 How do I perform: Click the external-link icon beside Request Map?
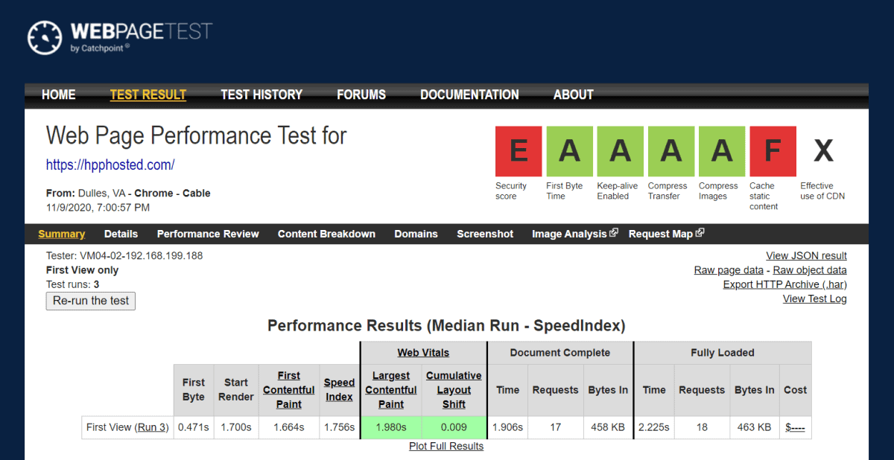coord(700,233)
